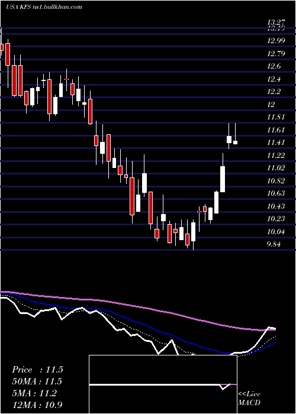Select the 11.61 price axis label
The width and height of the screenshot is (296, 414).
click(276, 130)
